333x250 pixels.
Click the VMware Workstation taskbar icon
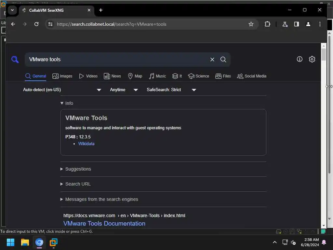(x=54, y=242)
